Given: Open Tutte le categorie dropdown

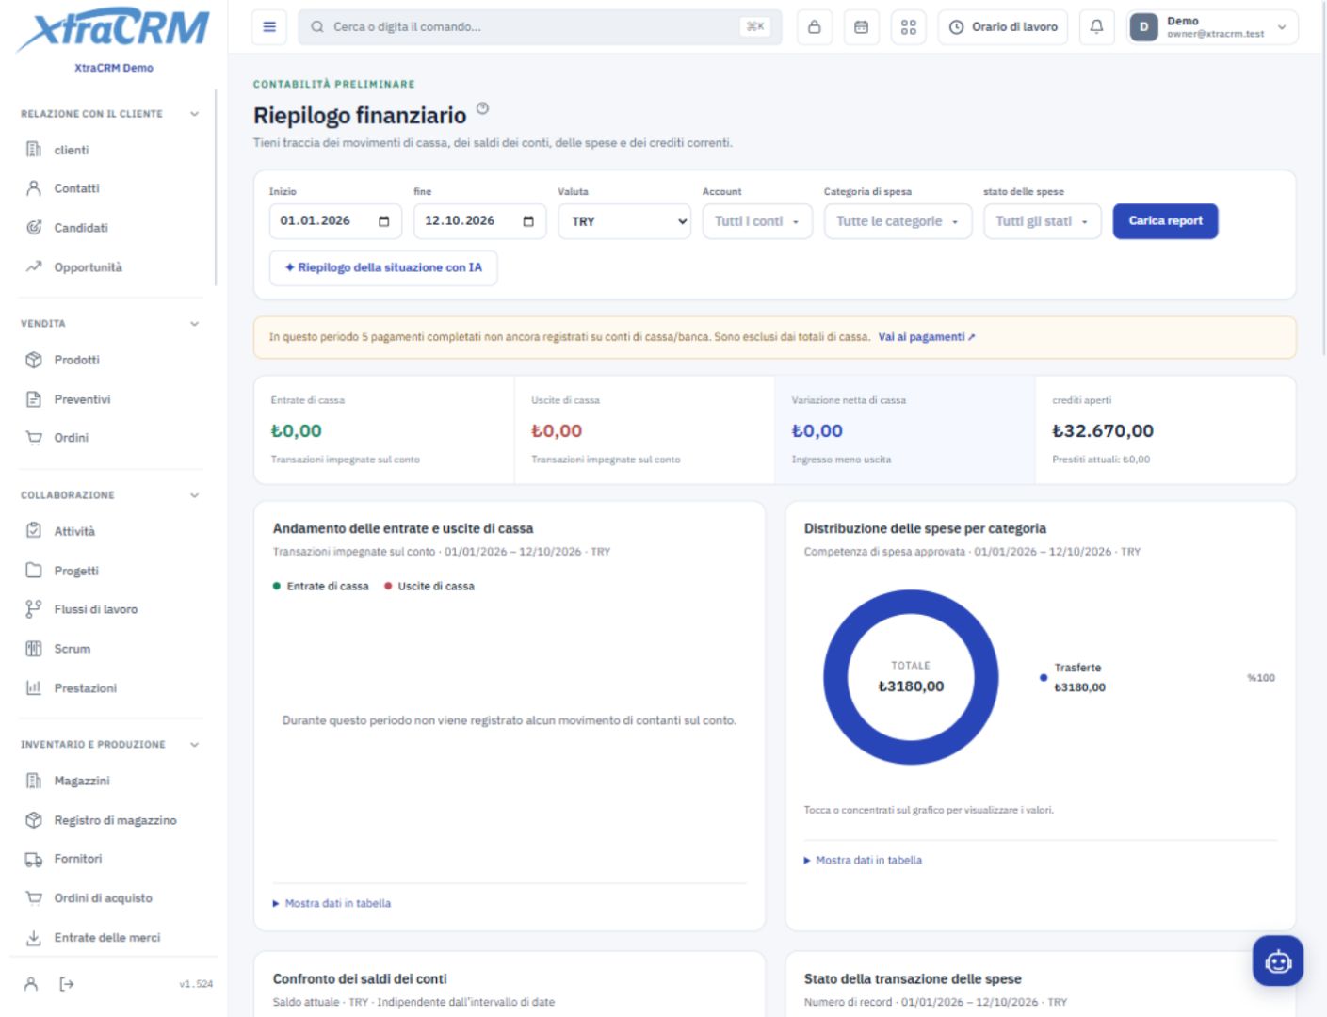Looking at the screenshot, I should tap(898, 221).
